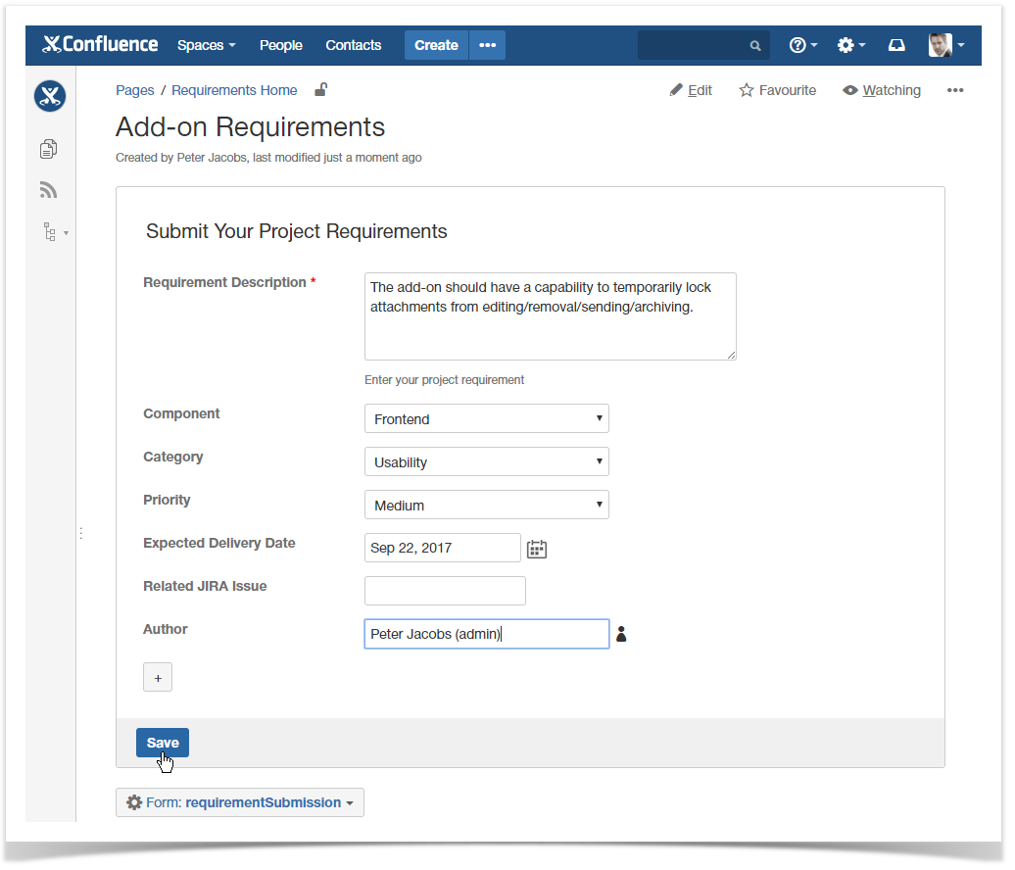Image resolution: width=1015 pixels, height=870 pixels.
Task: Click inside the Related JIRA Issue field
Action: (x=445, y=591)
